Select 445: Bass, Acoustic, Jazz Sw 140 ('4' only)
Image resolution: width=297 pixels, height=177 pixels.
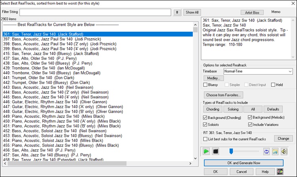(98, 97)
